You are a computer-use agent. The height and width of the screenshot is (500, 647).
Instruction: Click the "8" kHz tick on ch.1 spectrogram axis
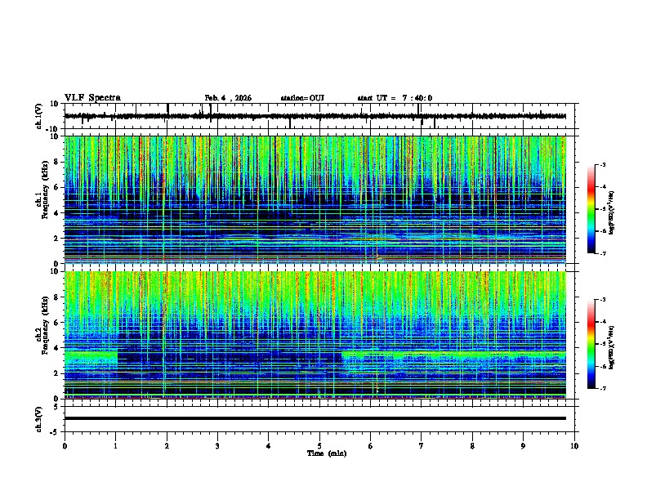point(56,162)
